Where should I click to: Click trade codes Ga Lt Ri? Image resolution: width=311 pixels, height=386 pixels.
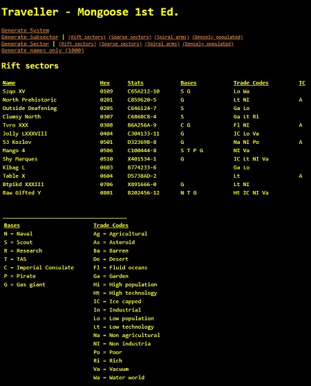[x=246, y=117]
